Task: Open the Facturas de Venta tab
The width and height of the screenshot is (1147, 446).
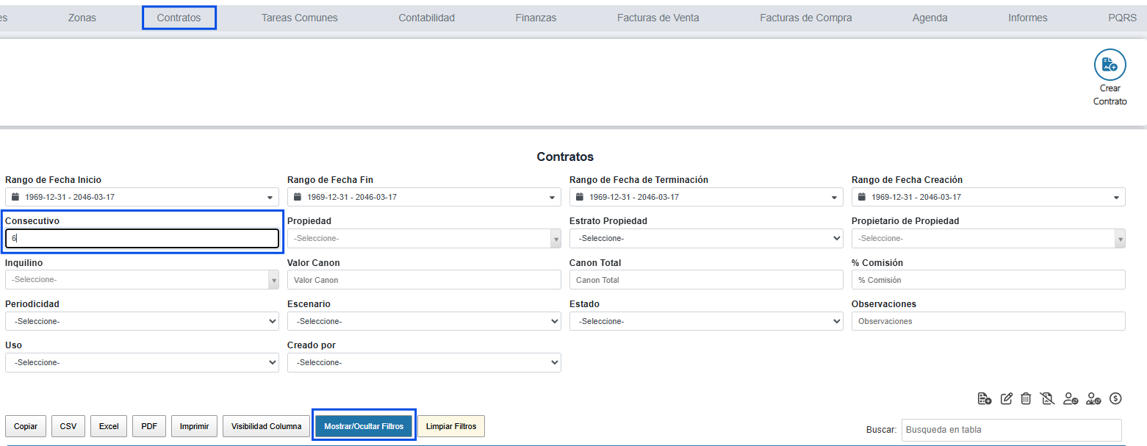Action: pyautogui.click(x=658, y=18)
